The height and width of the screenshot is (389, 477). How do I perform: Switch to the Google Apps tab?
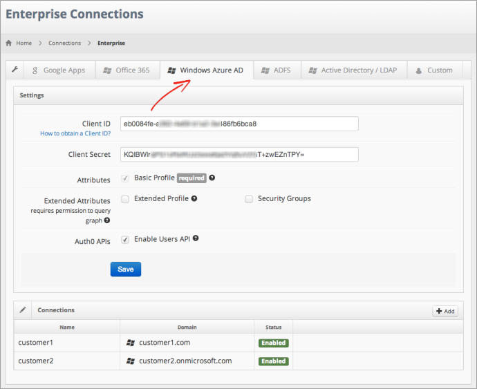coord(59,70)
